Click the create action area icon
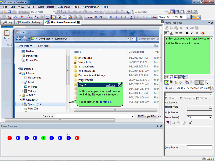This screenshot has width=215, height=161. [x=167, y=123]
